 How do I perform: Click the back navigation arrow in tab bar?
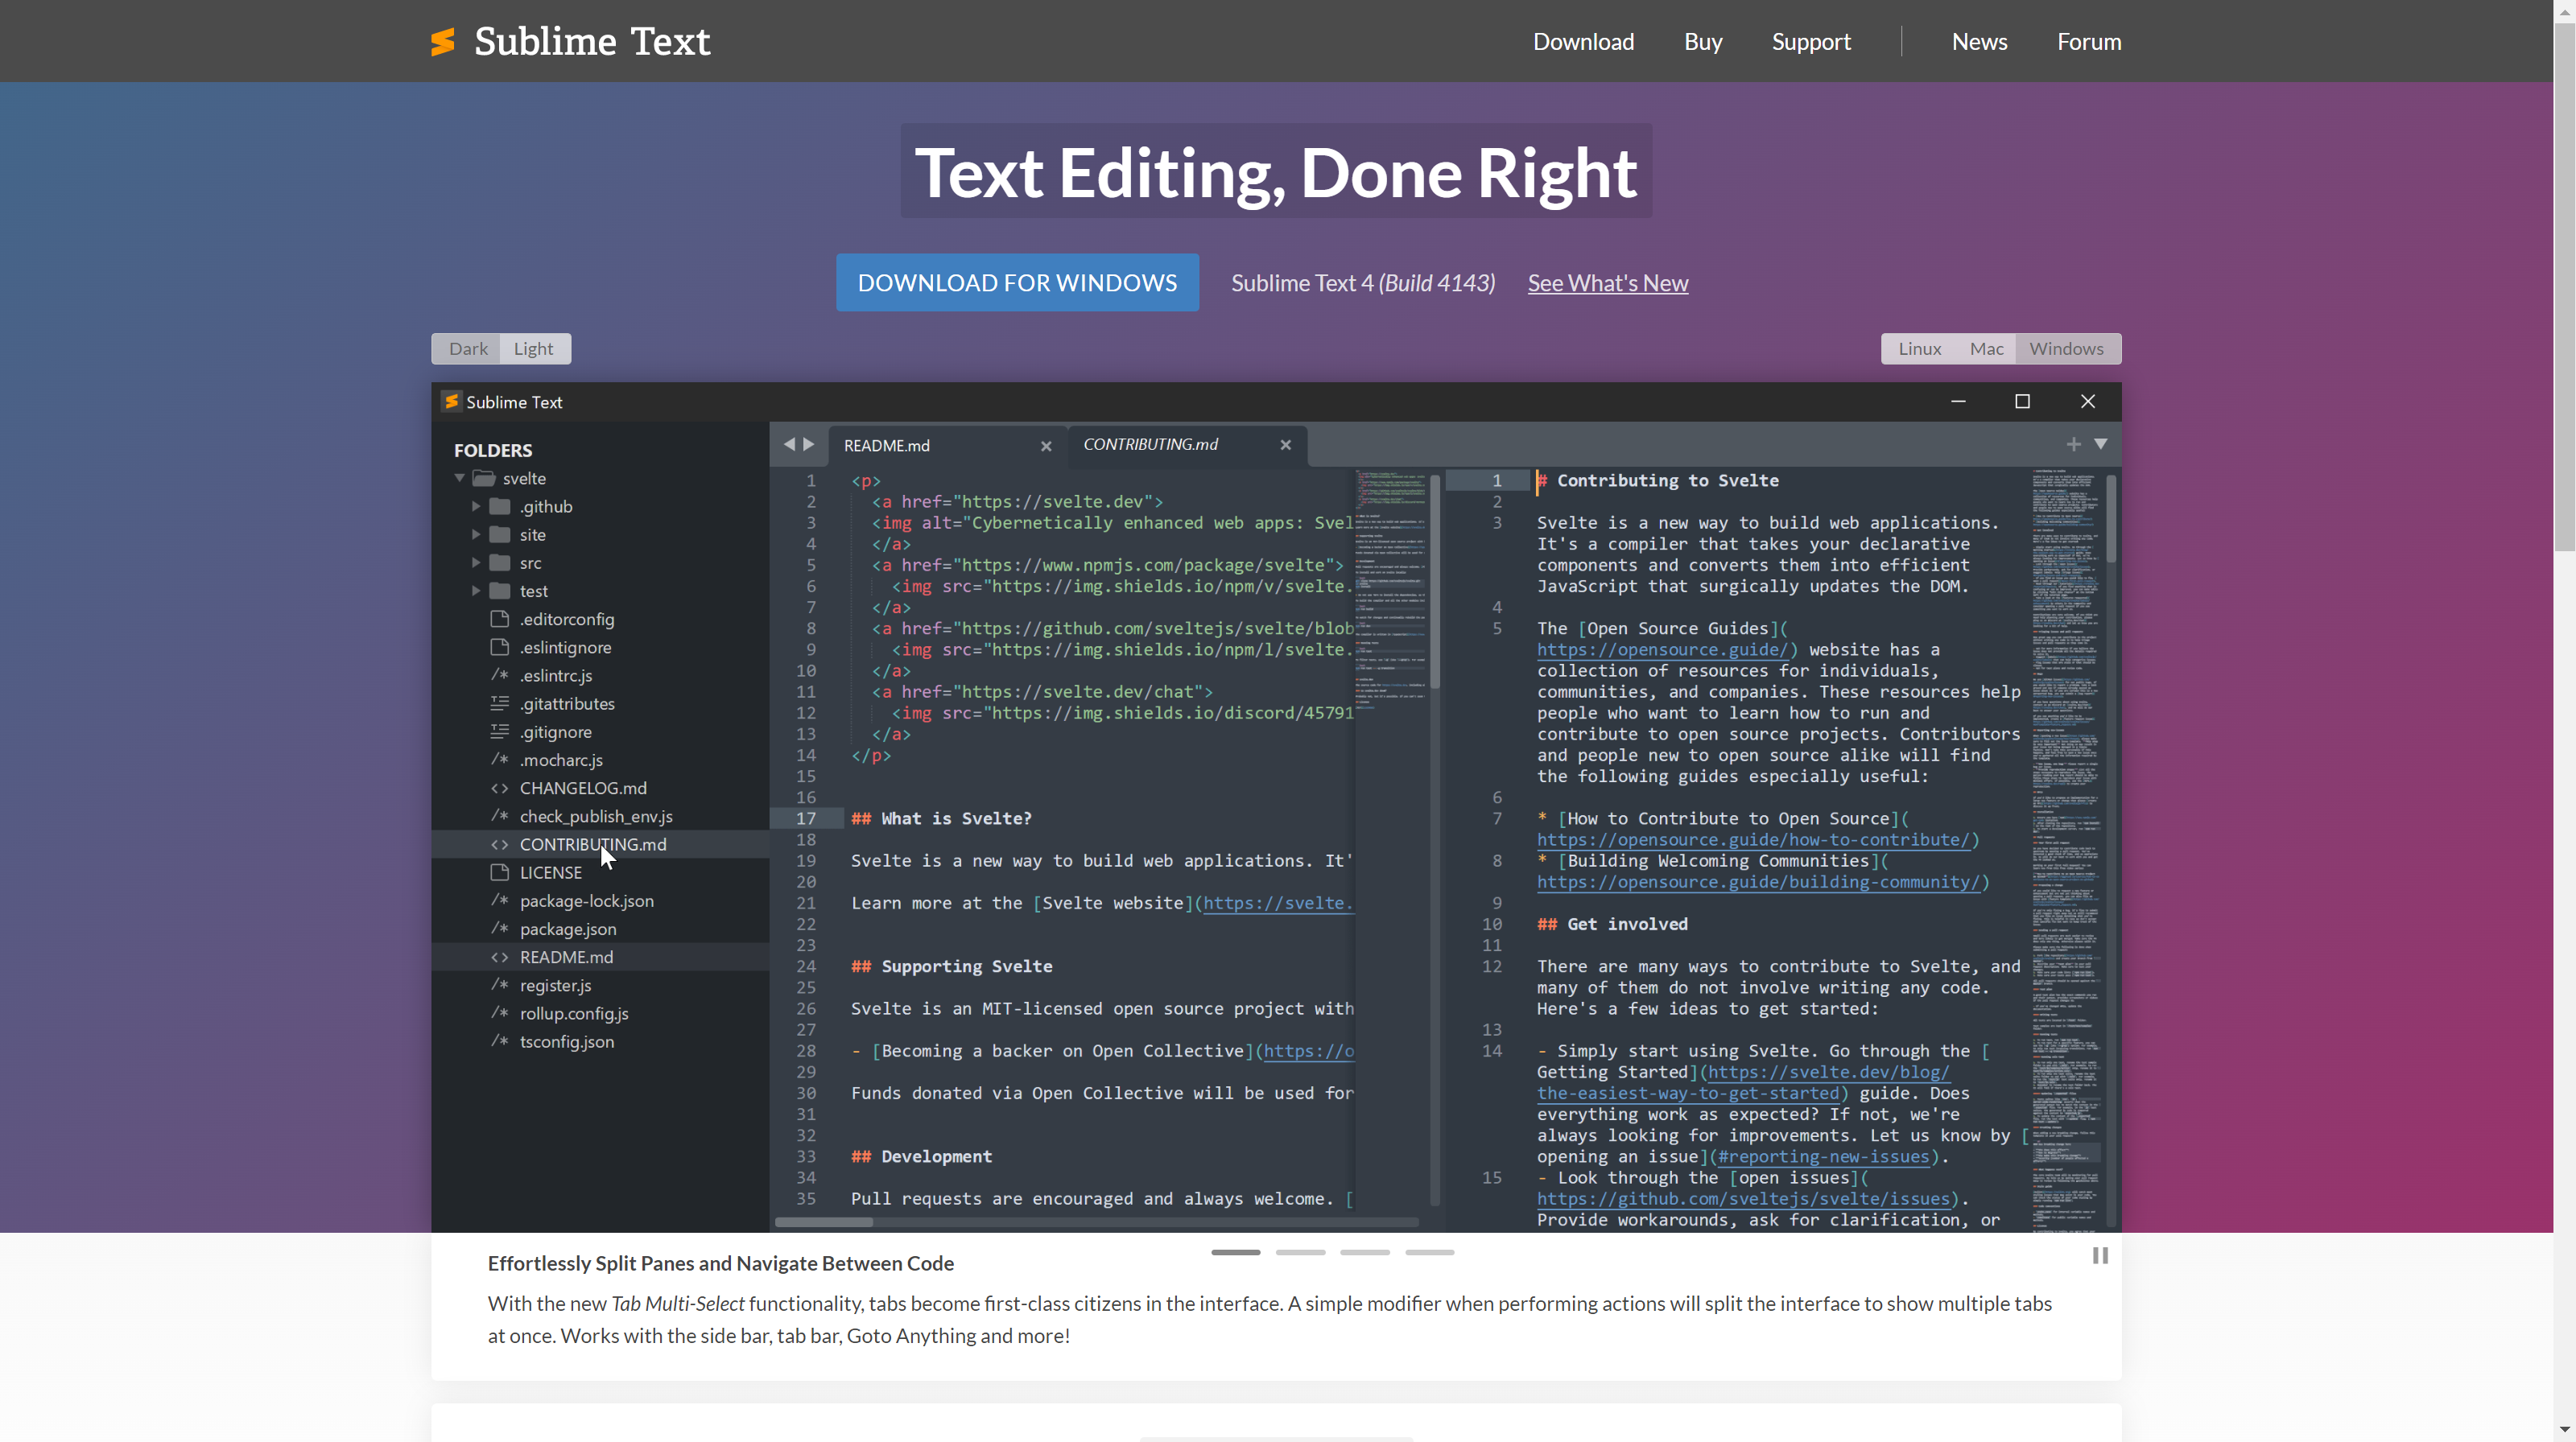click(x=789, y=445)
